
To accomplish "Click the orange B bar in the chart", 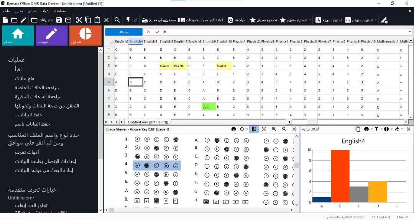I will tap(340, 176).
